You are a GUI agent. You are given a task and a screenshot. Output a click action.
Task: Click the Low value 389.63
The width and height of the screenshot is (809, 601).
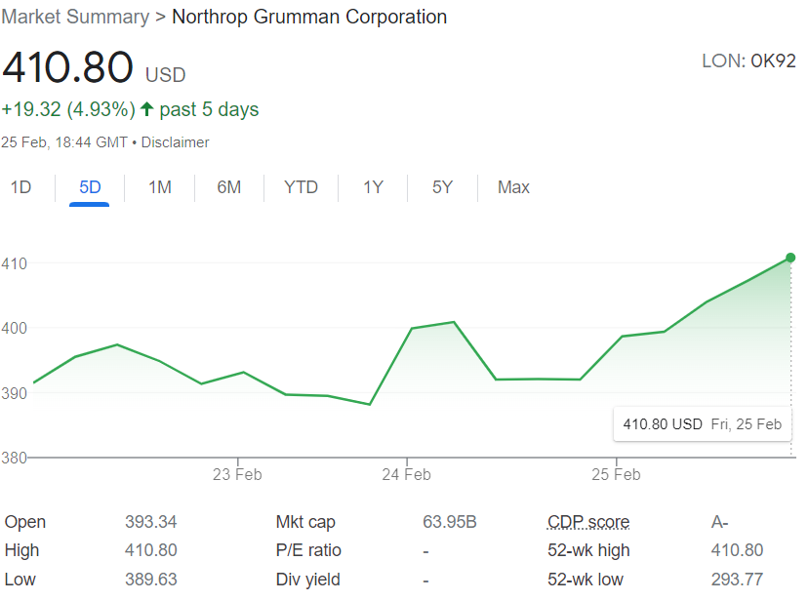150,580
